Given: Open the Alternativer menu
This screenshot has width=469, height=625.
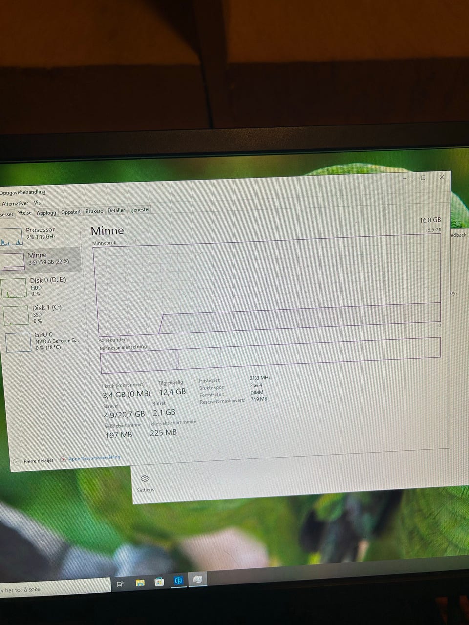Looking at the screenshot, I should point(15,203).
